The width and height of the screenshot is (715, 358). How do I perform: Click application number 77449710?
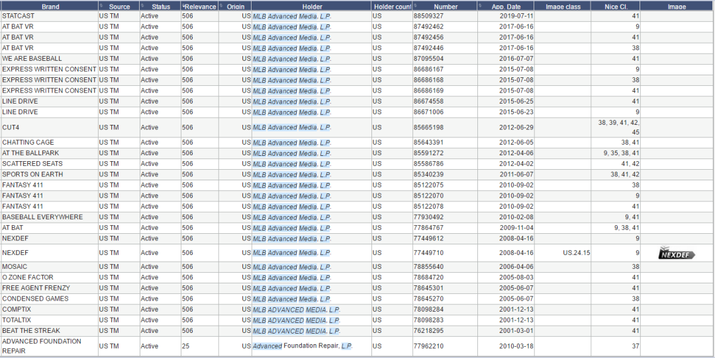[428, 253]
